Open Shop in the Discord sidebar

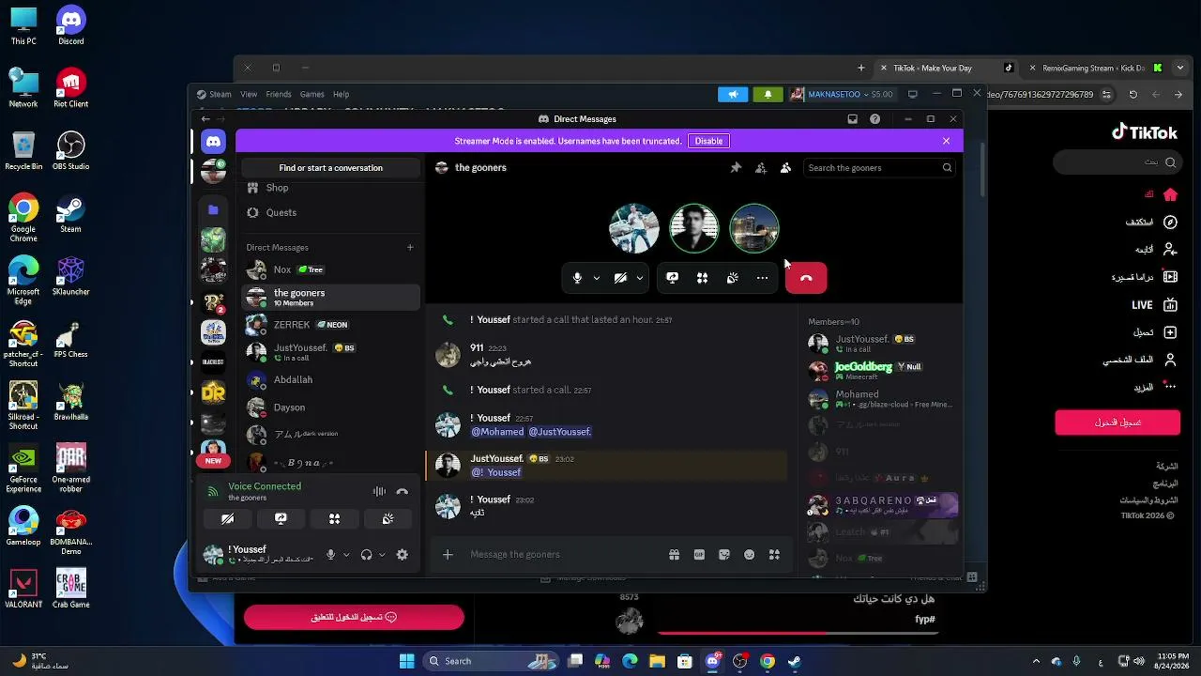330,188
